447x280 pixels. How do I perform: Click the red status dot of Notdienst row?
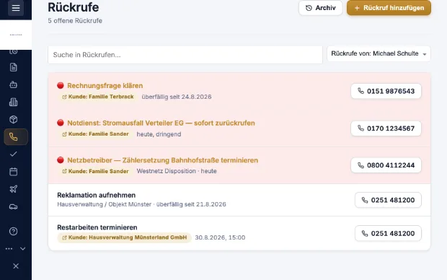(x=61, y=123)
